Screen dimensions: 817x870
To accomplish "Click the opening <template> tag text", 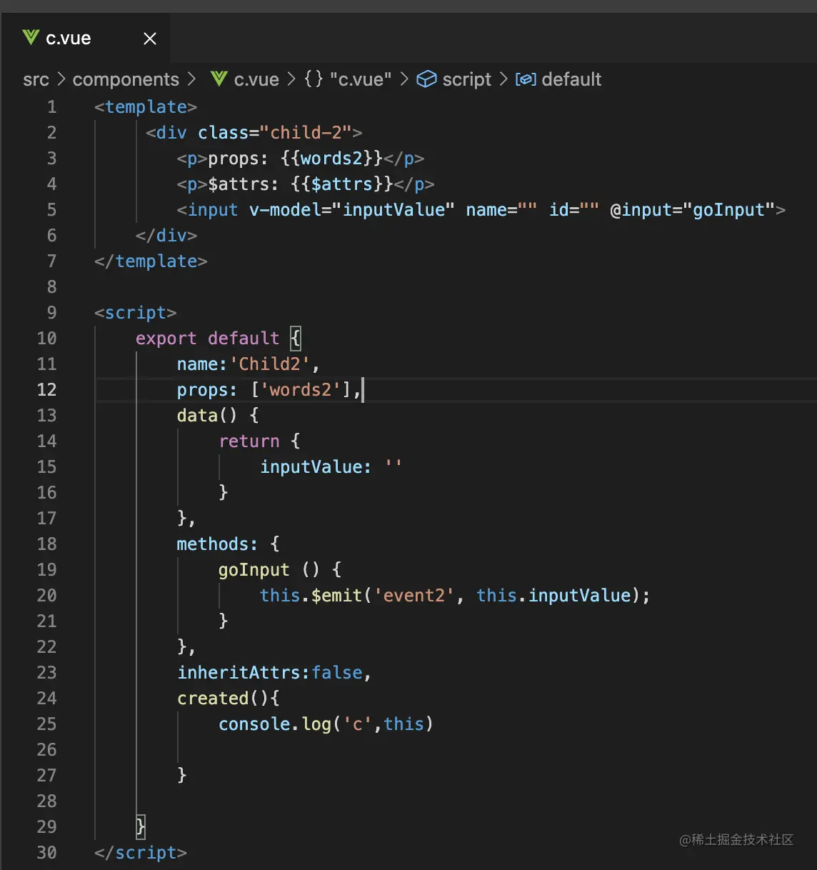I will pos(146,107).
